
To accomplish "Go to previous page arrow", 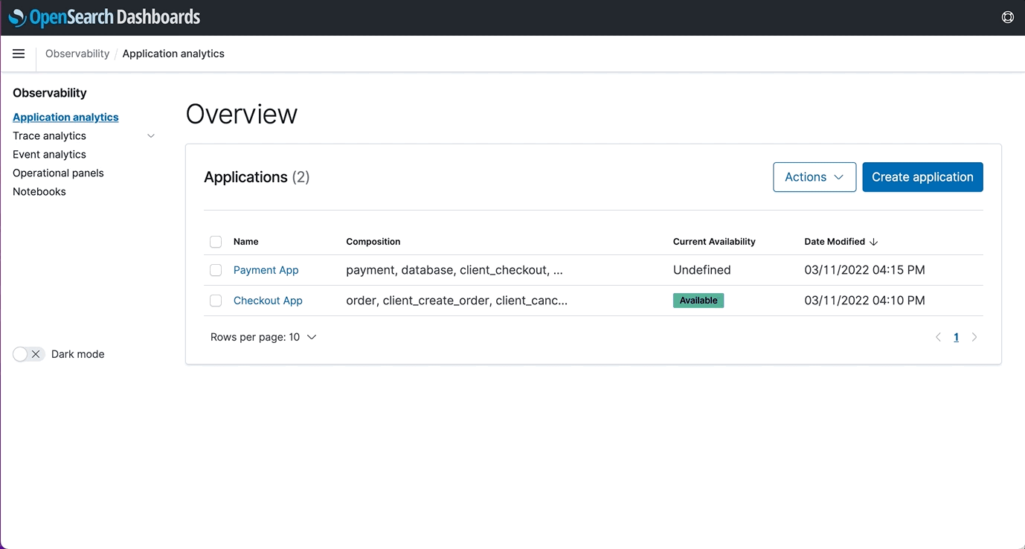I will [938, 337].
